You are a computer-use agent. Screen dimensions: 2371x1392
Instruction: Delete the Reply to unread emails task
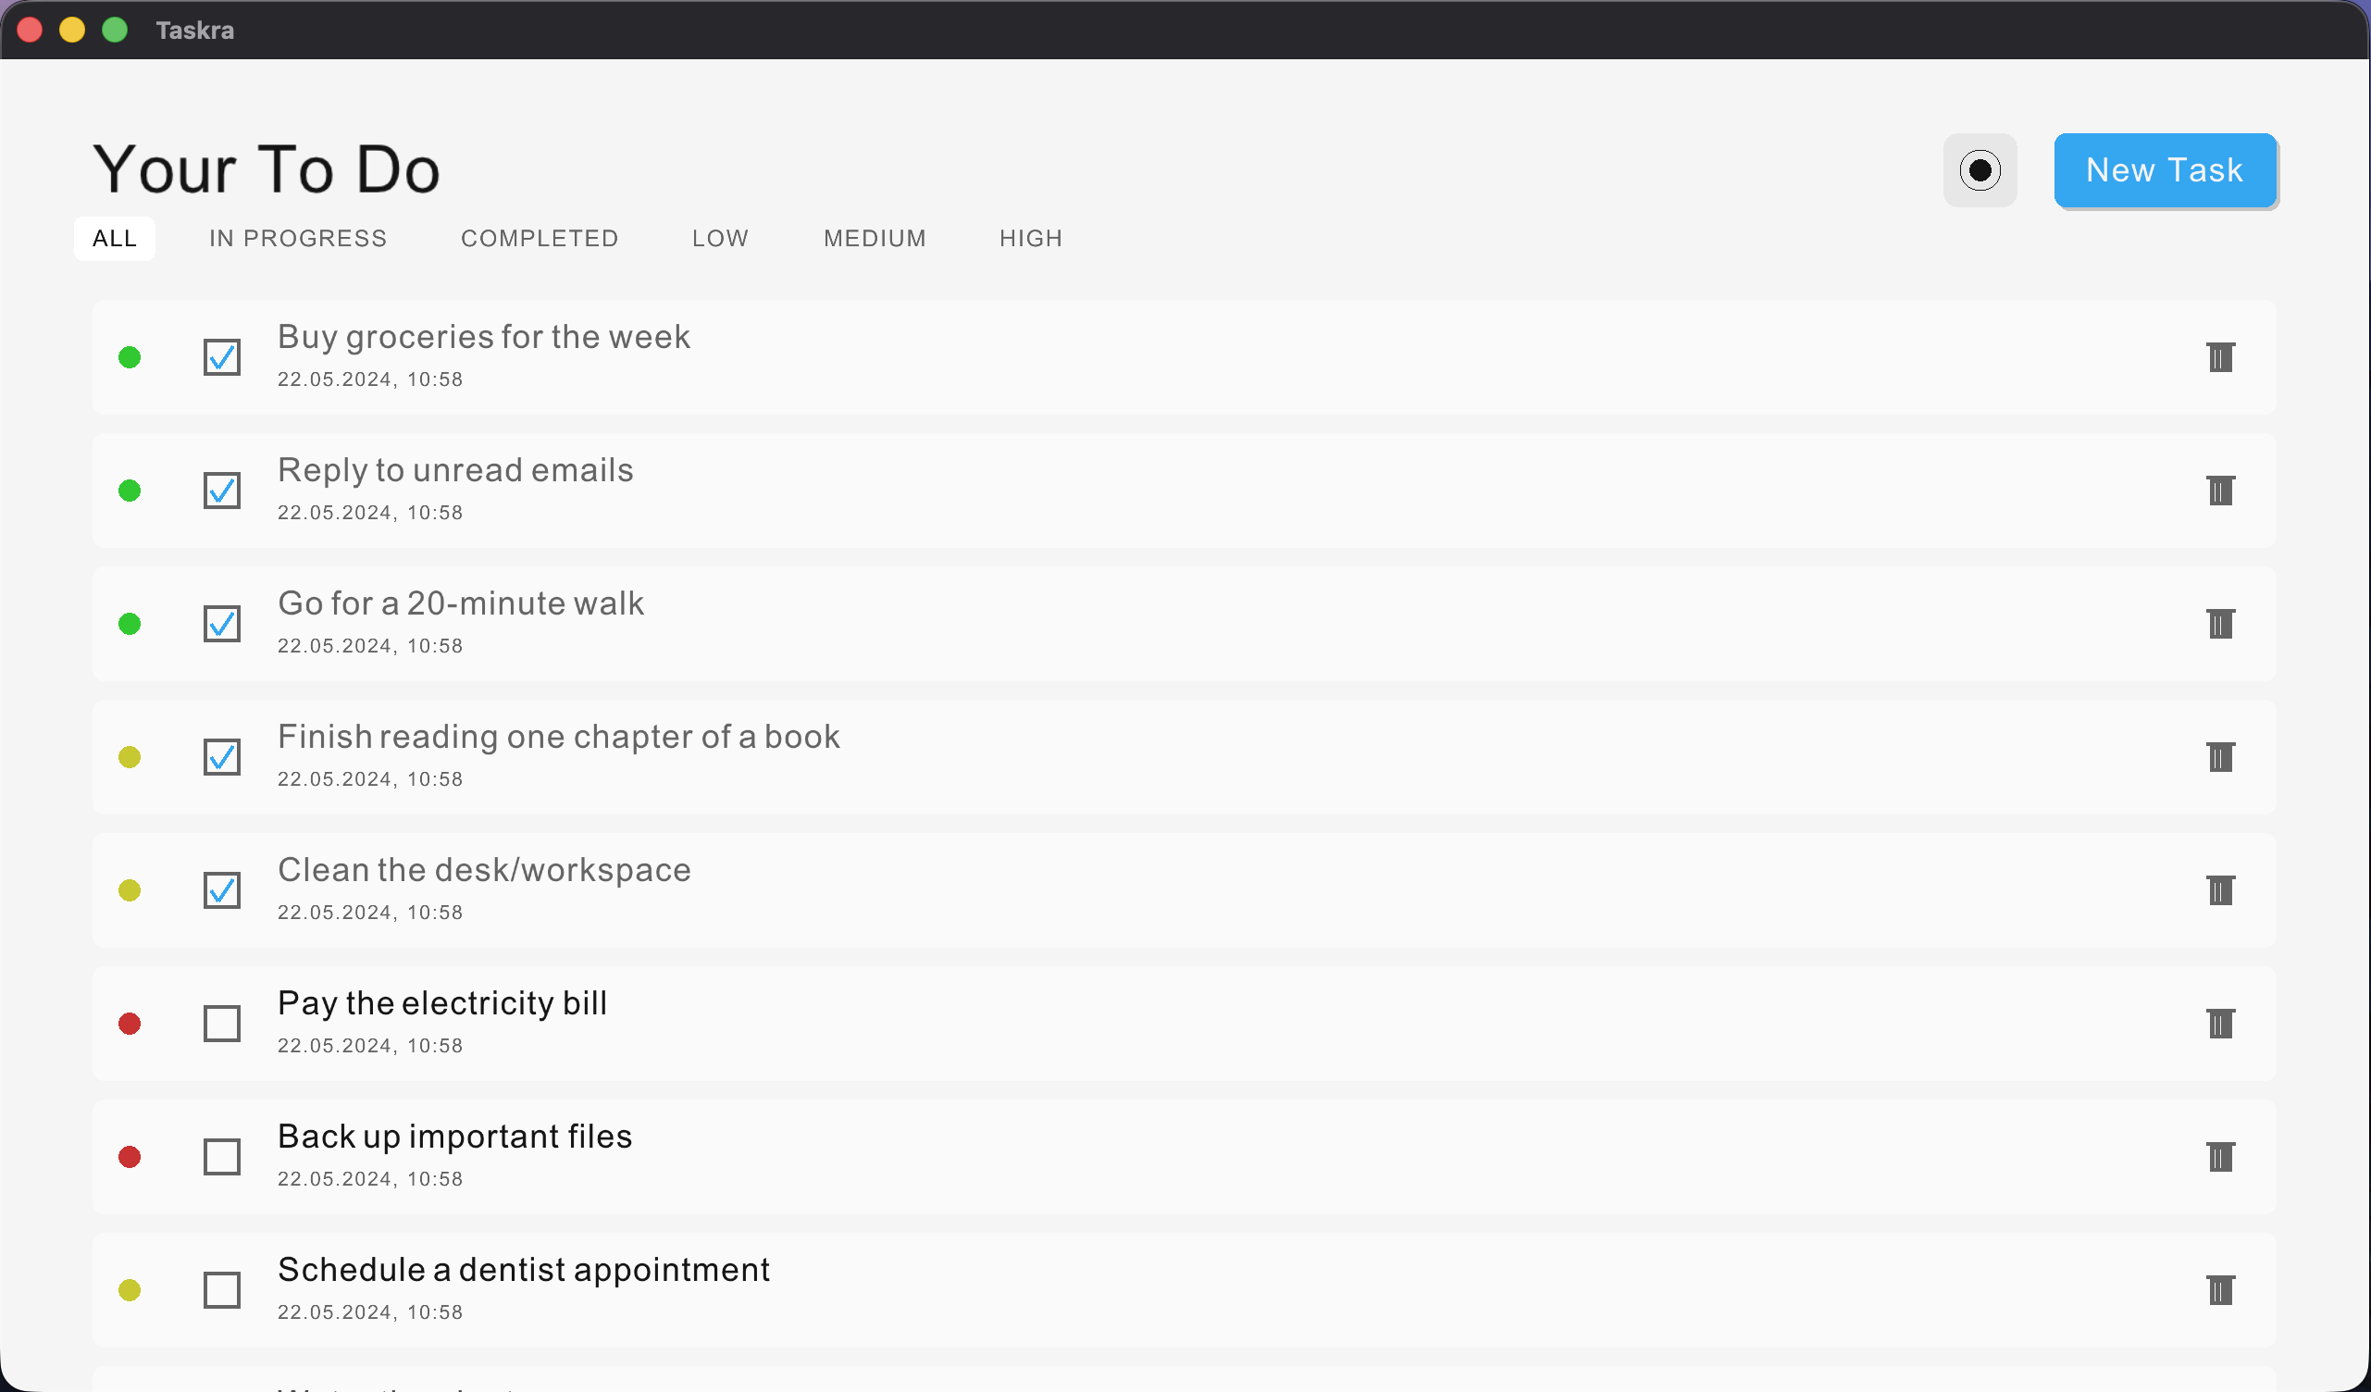(x=2219, y=491)
